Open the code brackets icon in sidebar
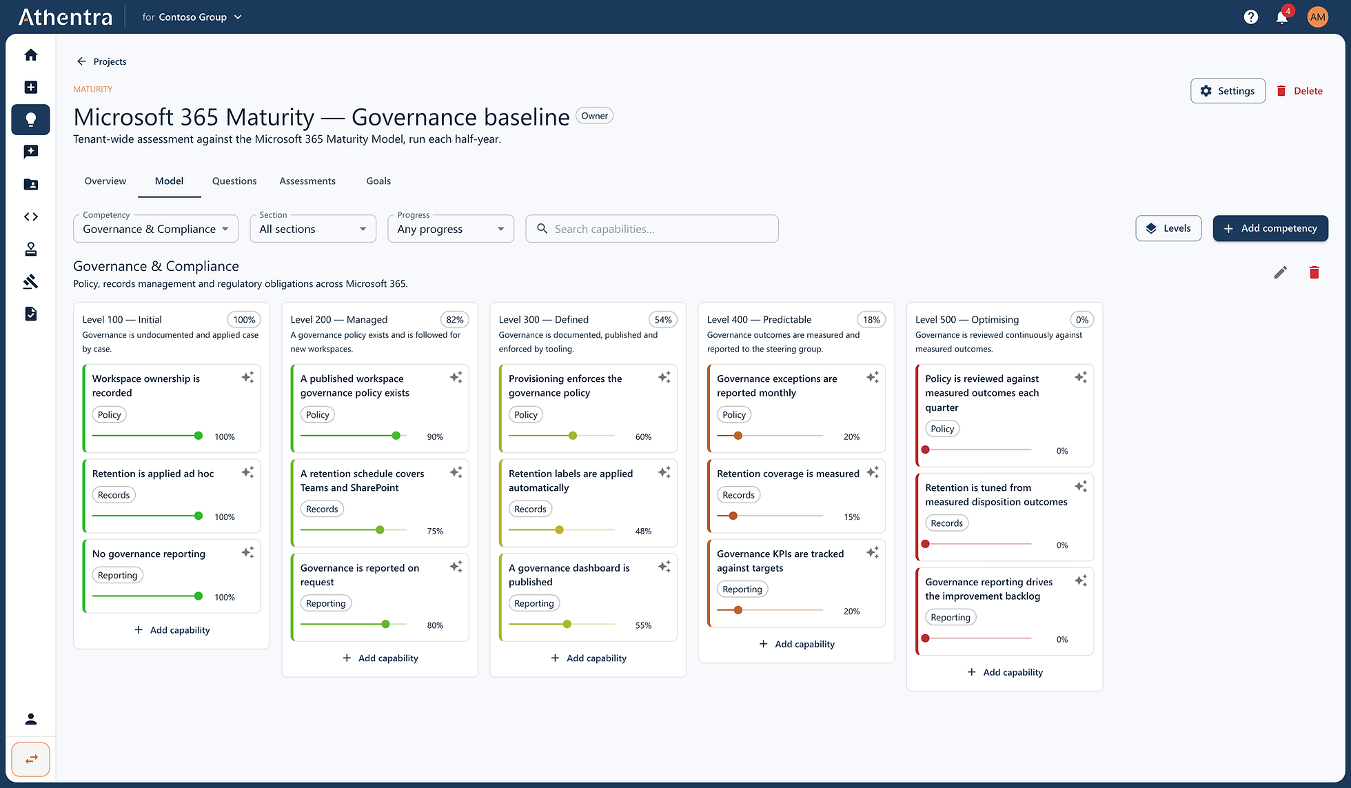The height and width of the screenshot is (788, 1351). [31, 216]
